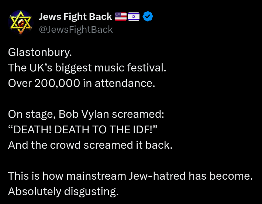The image size is (262, 204).
Task: Click the US flag emoji
Action: click(120, 17)
